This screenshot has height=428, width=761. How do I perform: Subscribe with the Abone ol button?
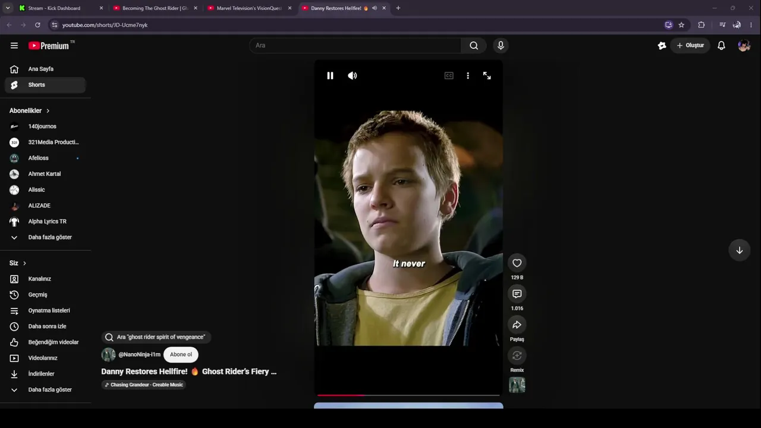[181, 355]
